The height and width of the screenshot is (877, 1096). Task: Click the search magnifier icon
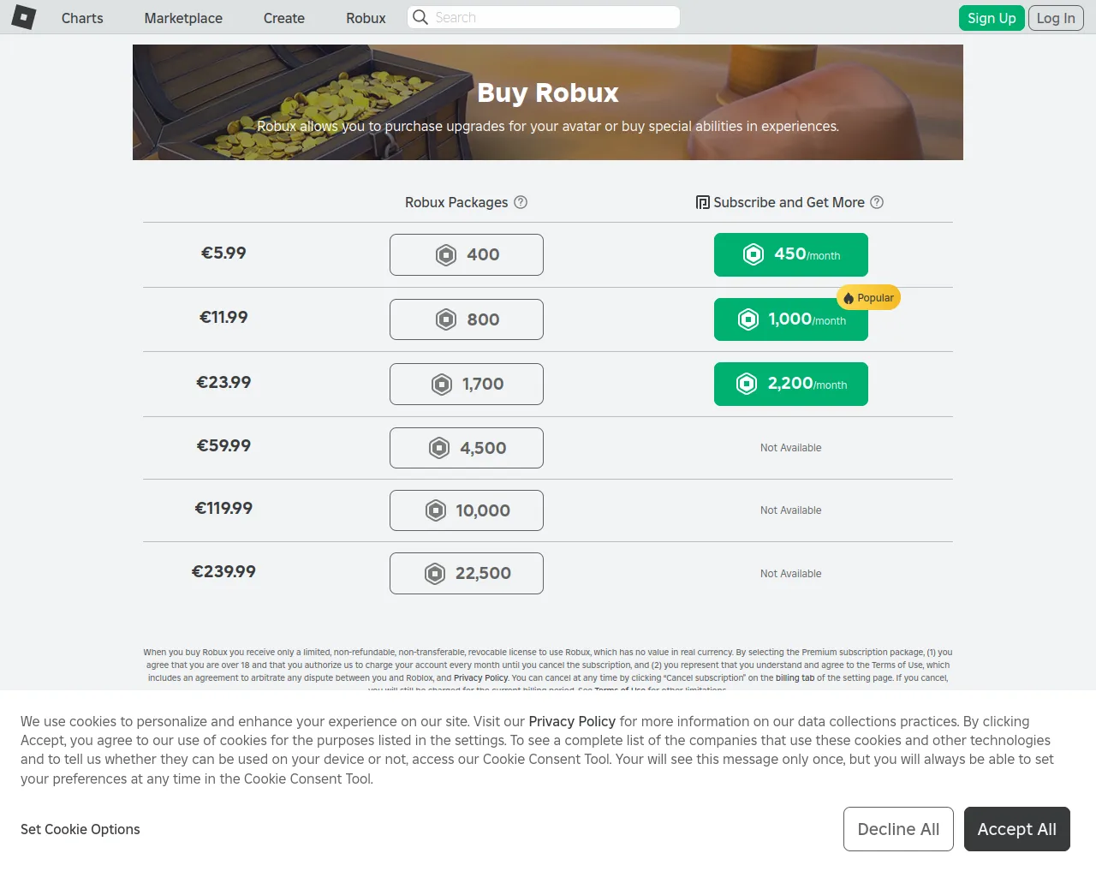point(420,17)
